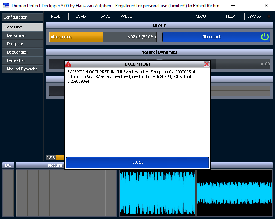Close the EXCEPTION dialog with red X
The height and width of the screenshot is (219, 275).
point(206,64)
